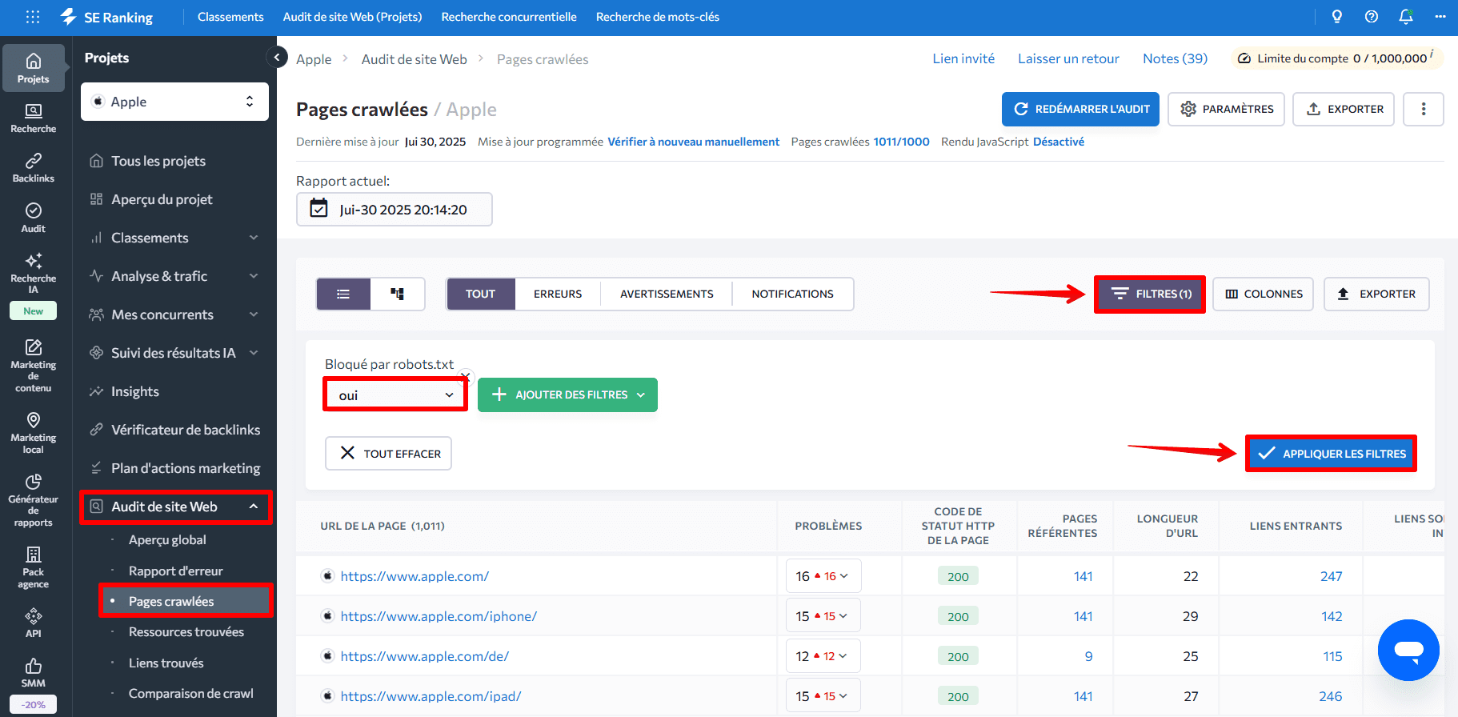Screen dimensions: 1458x717
Task: Open the Lien invité link
Action: (963, 58)
